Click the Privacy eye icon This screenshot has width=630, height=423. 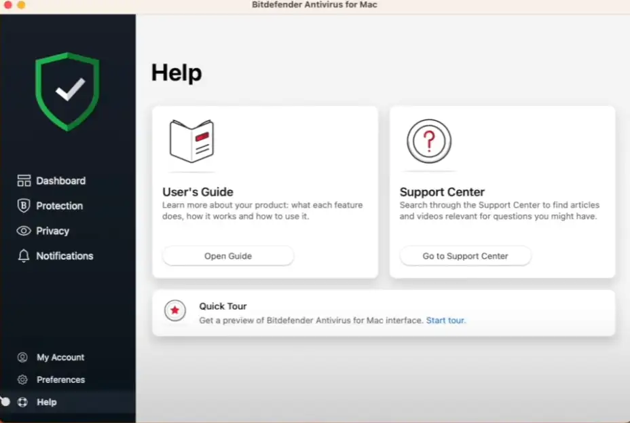click(x=24, y=231)
